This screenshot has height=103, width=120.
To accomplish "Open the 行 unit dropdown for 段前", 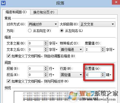I will [52, 68].
